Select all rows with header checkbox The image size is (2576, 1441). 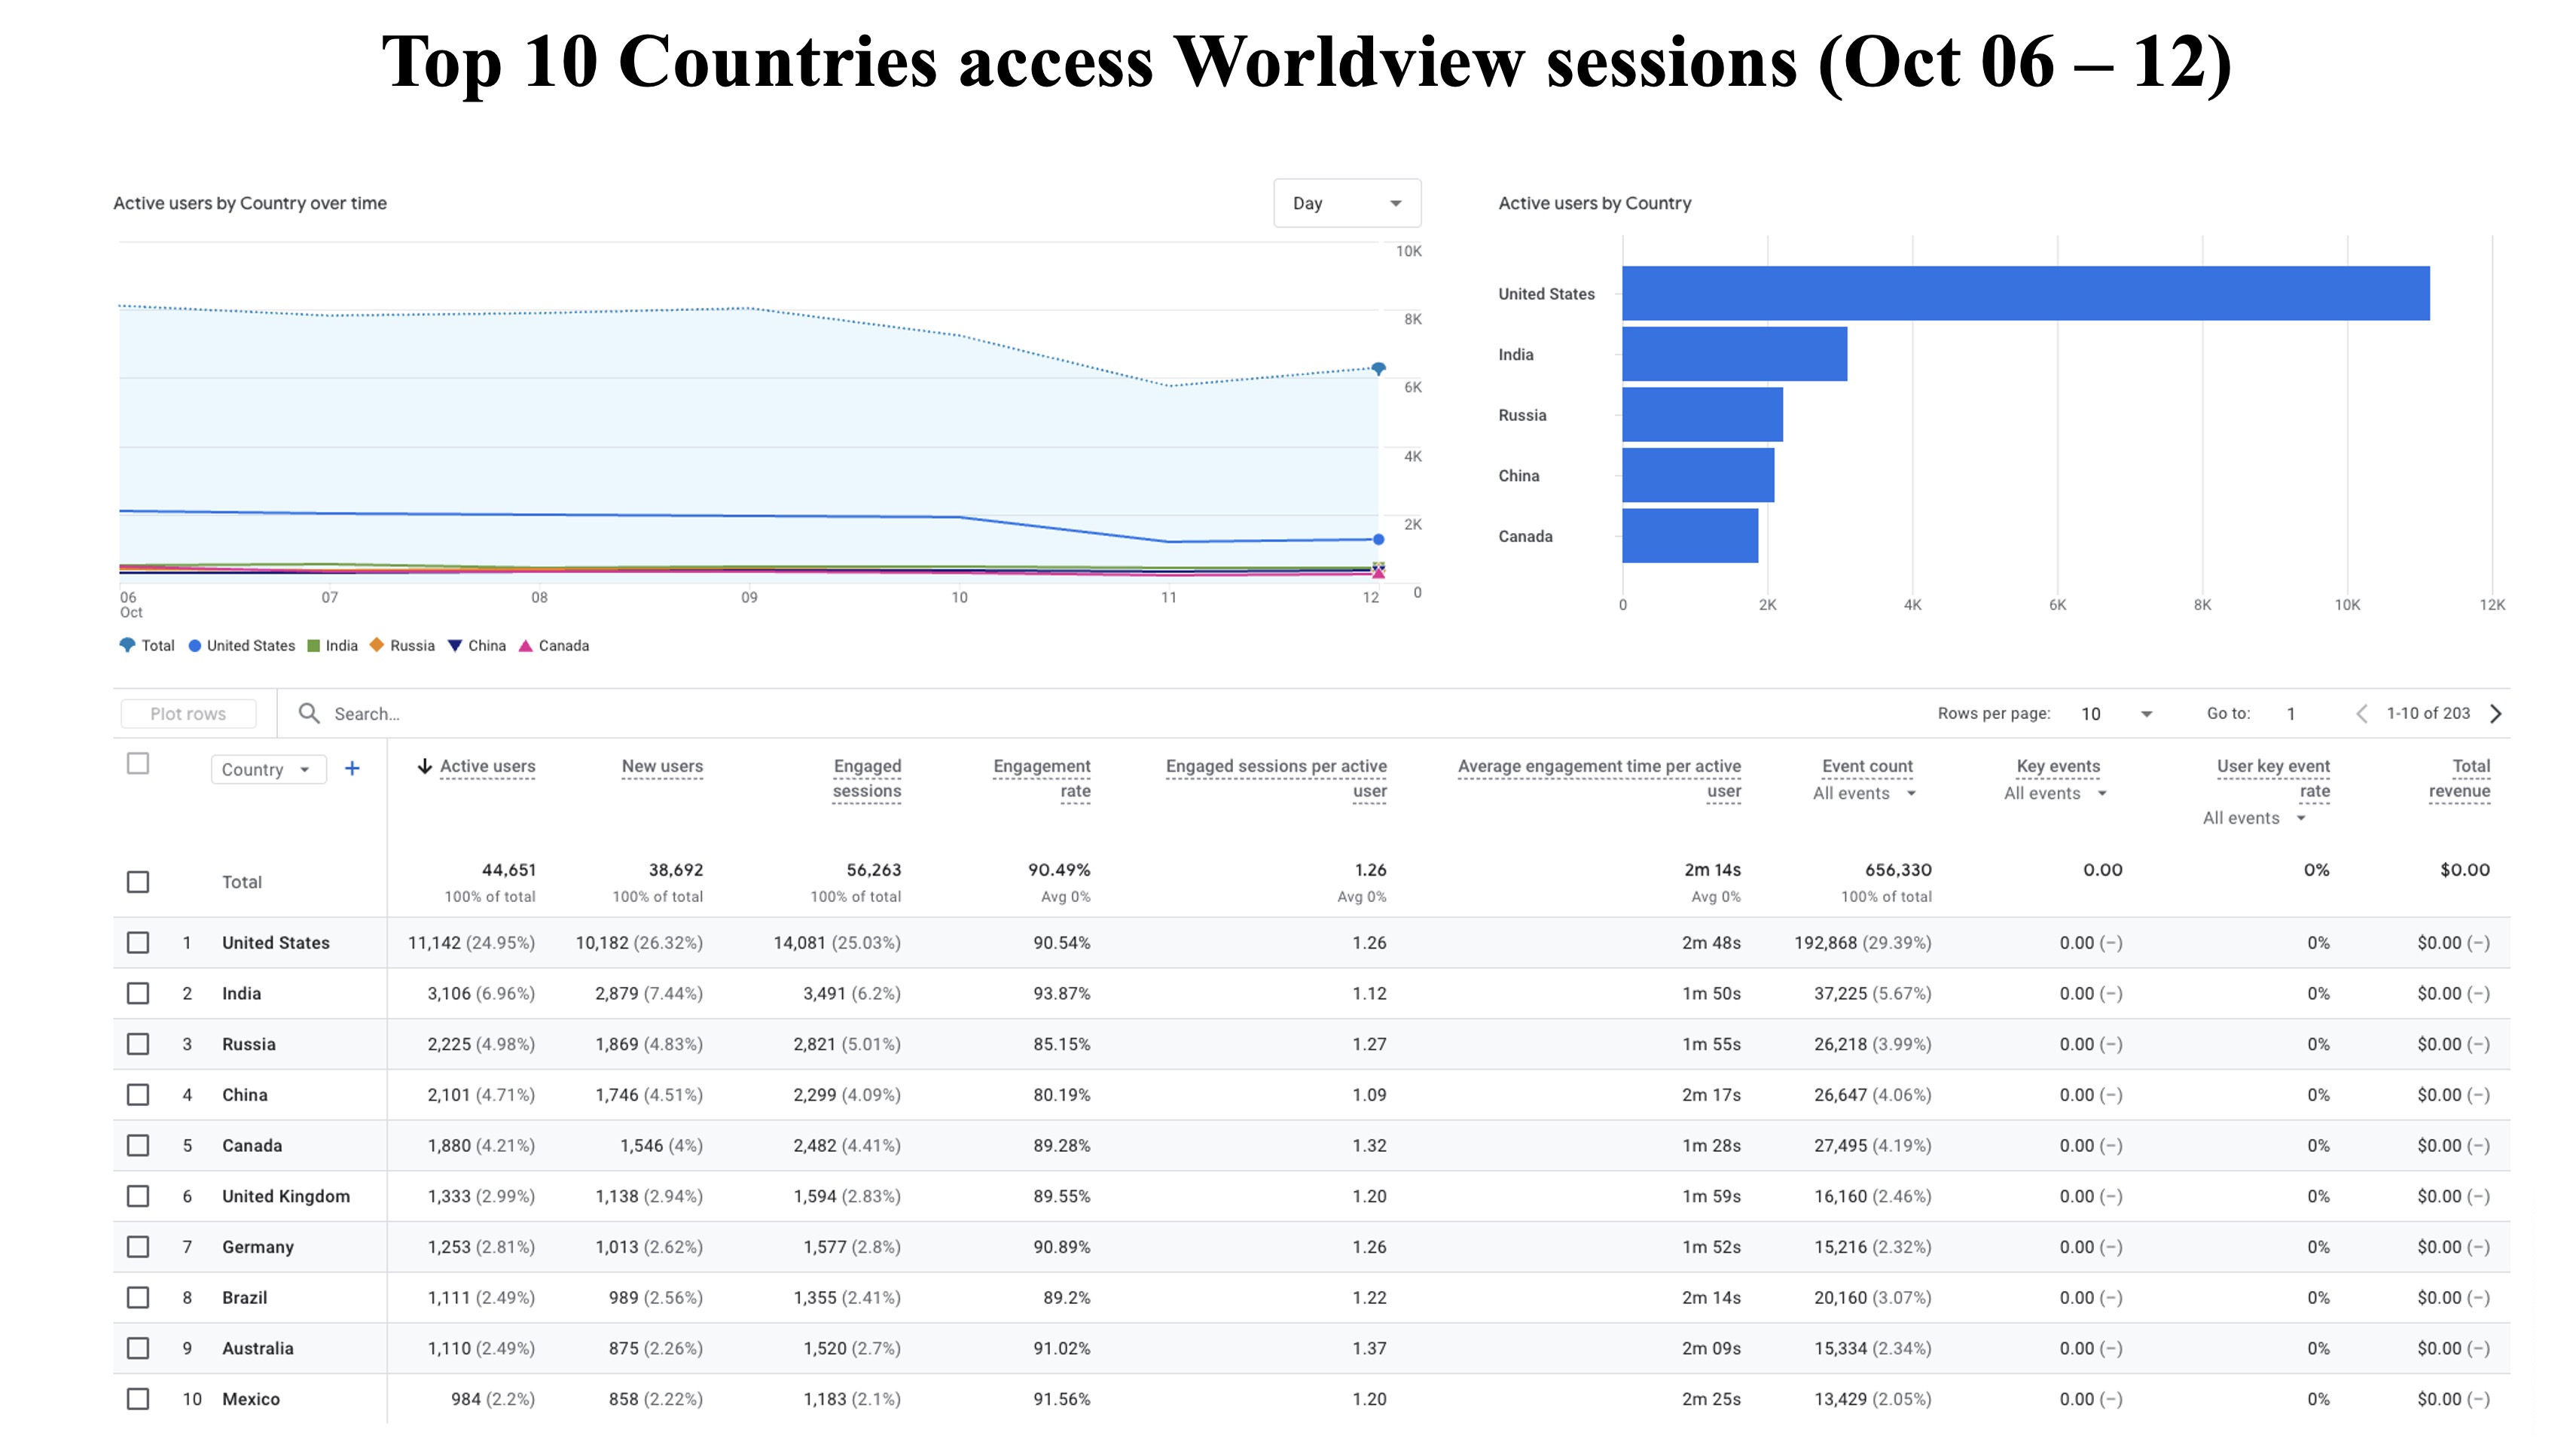[x=138, y=763]
